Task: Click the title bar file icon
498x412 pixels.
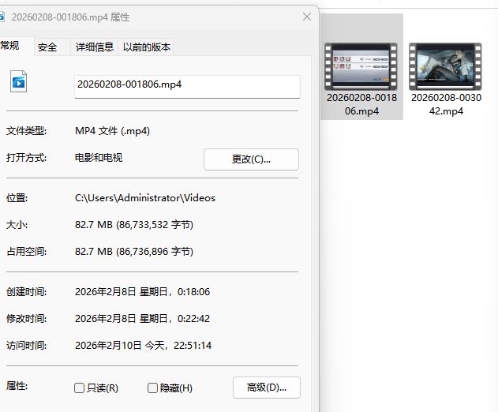Action: coord(2,17)
